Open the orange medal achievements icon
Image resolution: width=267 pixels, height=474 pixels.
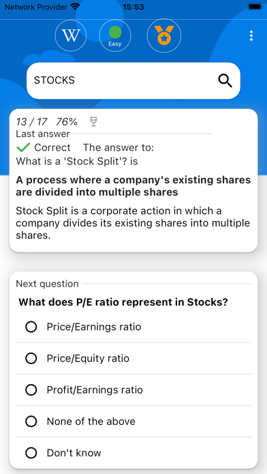pyautogui.click(x=164, y=35)
